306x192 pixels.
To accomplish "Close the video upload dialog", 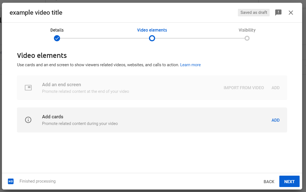I will point(291,12).
